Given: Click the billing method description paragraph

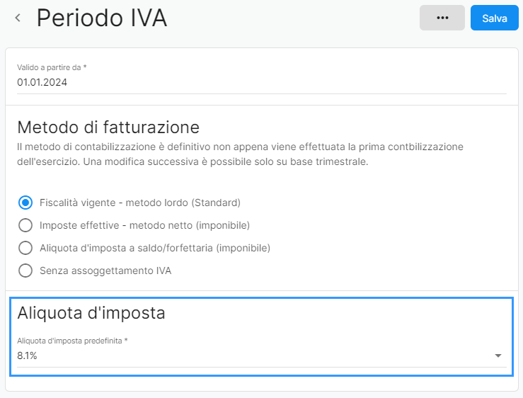Looking at the screenshot, I should click(x=241, y=154).
